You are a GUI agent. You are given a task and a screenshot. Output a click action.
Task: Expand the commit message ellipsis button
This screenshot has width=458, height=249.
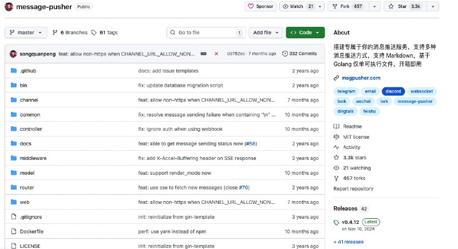pos(204,54)
